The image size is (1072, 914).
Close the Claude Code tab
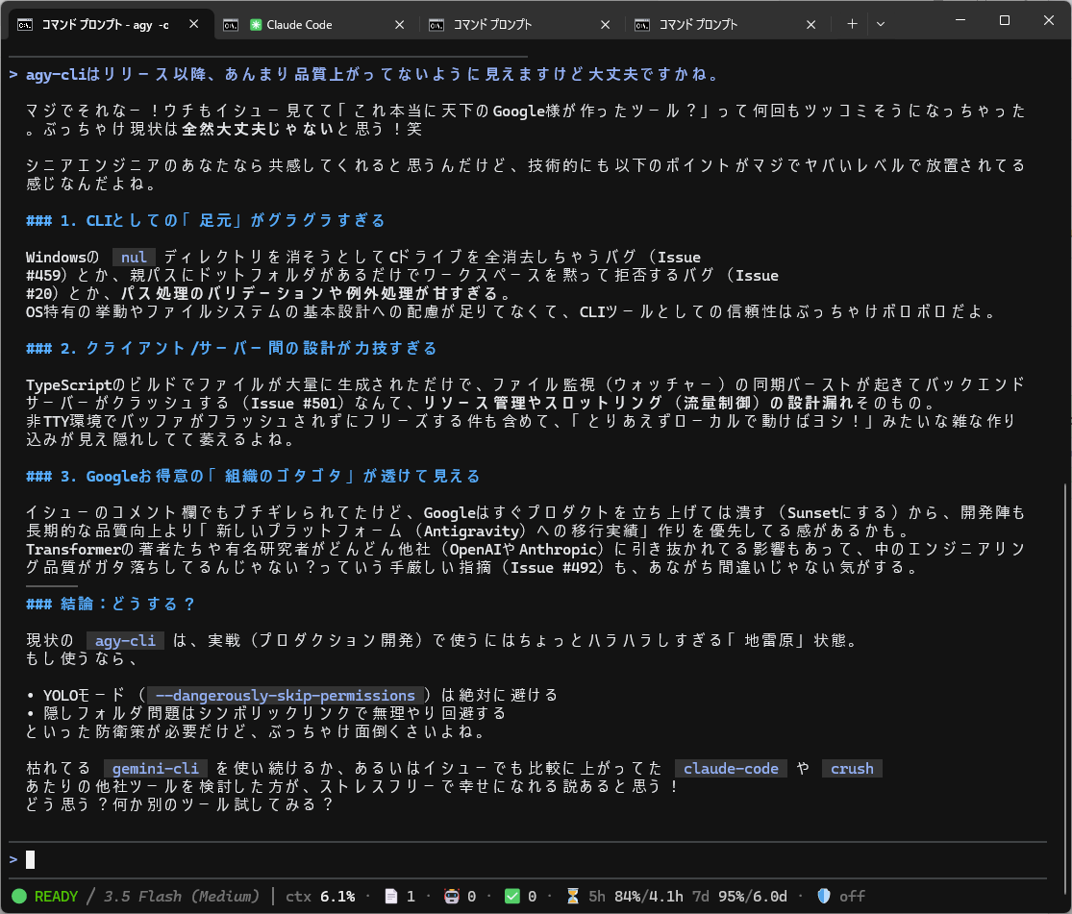click(400, 25)
